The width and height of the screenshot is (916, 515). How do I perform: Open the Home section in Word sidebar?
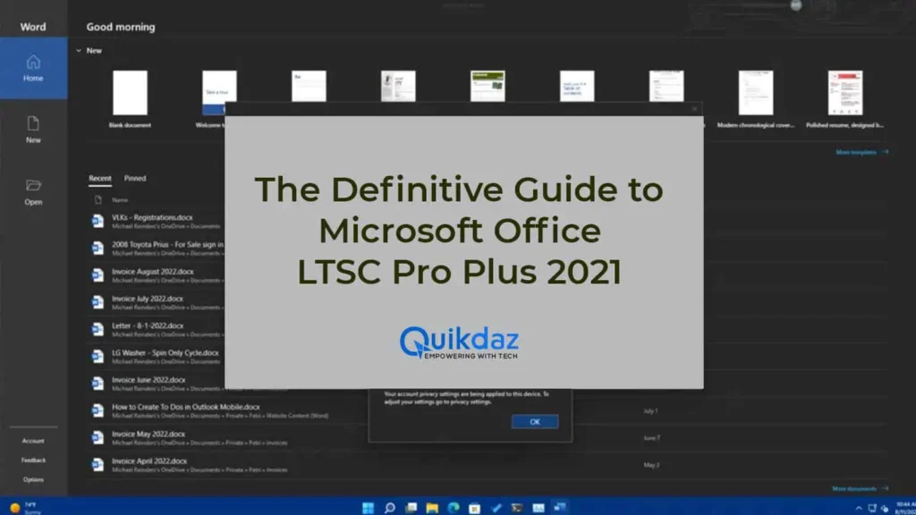[x=33, y=68]
